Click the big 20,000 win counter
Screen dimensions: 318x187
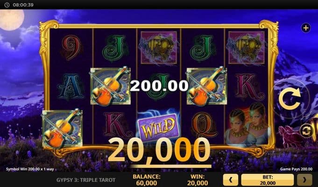tap(159, 150)
